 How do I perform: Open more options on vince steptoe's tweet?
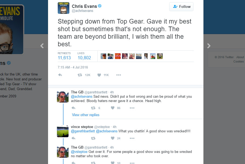click(x=132, y=138)
